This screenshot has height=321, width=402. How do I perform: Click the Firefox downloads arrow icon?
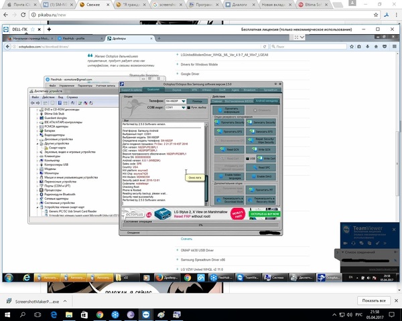[367, 47]
